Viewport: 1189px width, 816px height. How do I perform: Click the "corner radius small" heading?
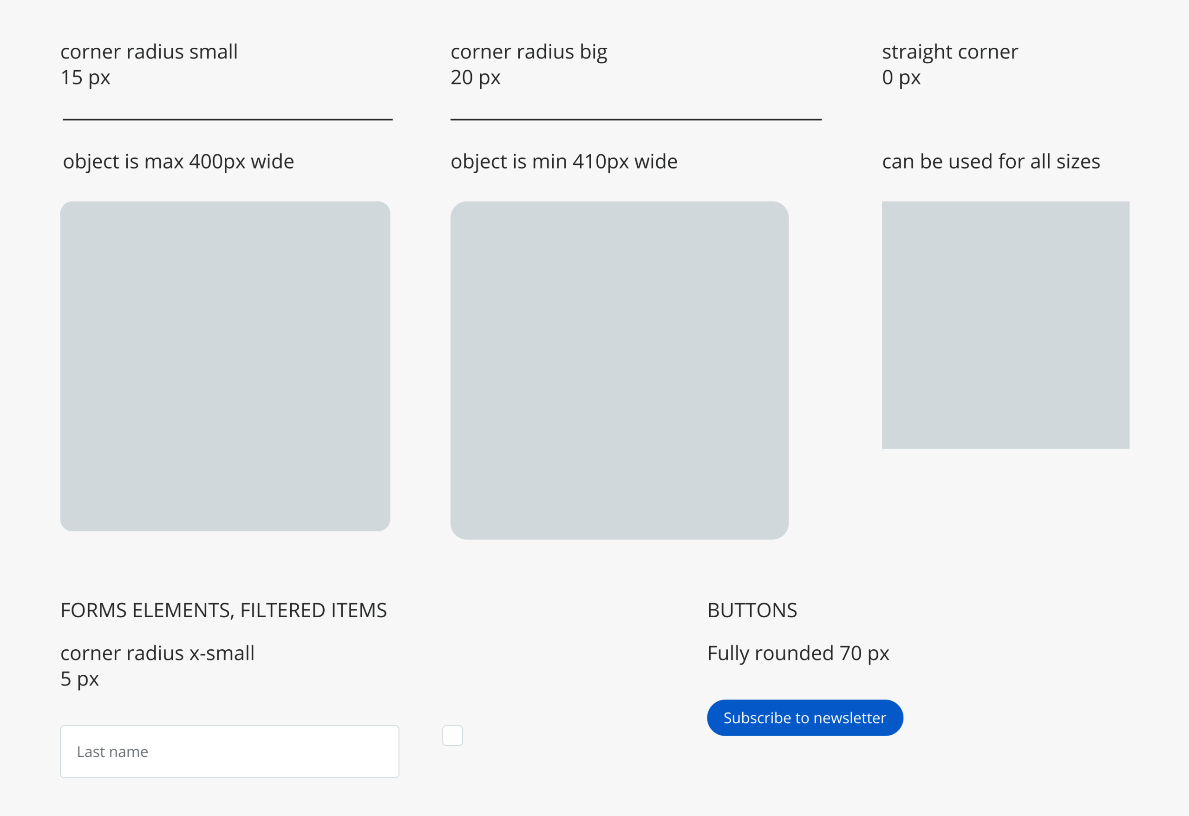[149, 52]
